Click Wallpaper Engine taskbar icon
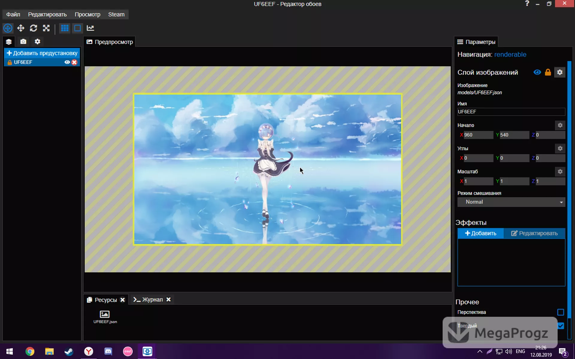 [x=147, y=351]
